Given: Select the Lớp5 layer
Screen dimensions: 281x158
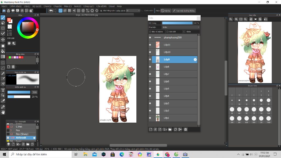Looking at the screenshot, I should (173, 89).
